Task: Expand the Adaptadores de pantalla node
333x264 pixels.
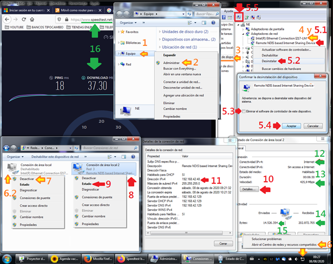Action: point(244,29)
